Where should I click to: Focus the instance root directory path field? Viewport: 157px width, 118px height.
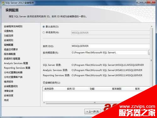[109, 53]
